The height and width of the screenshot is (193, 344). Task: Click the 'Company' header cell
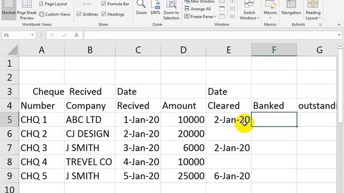click(x=90, y=106)
